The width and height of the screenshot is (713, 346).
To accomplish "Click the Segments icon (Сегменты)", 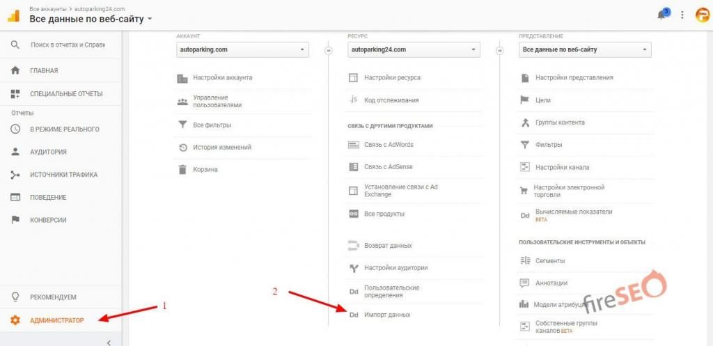I will [x=525, y=260].
